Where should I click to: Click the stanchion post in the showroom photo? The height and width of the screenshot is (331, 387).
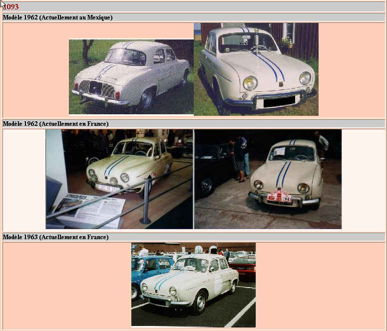coord(145,201)
